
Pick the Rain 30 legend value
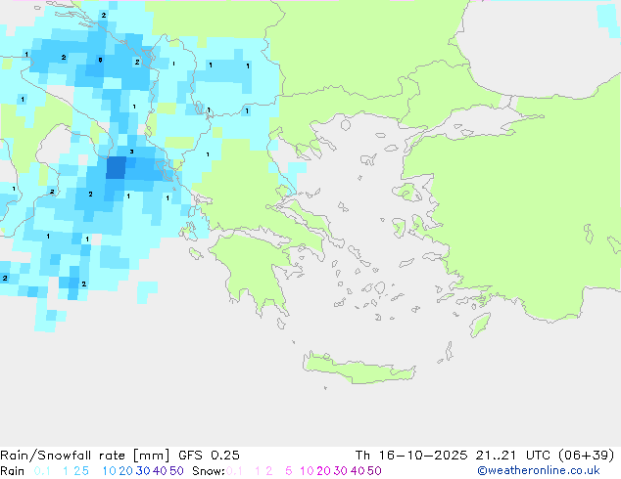[x=143, y=471]
